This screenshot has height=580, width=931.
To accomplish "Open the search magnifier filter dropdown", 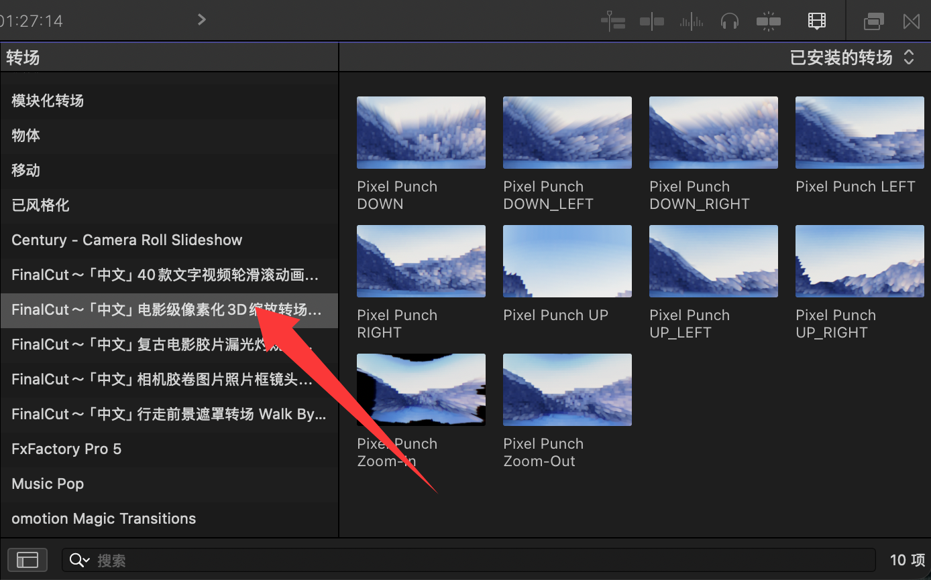I will click(80, 560).
